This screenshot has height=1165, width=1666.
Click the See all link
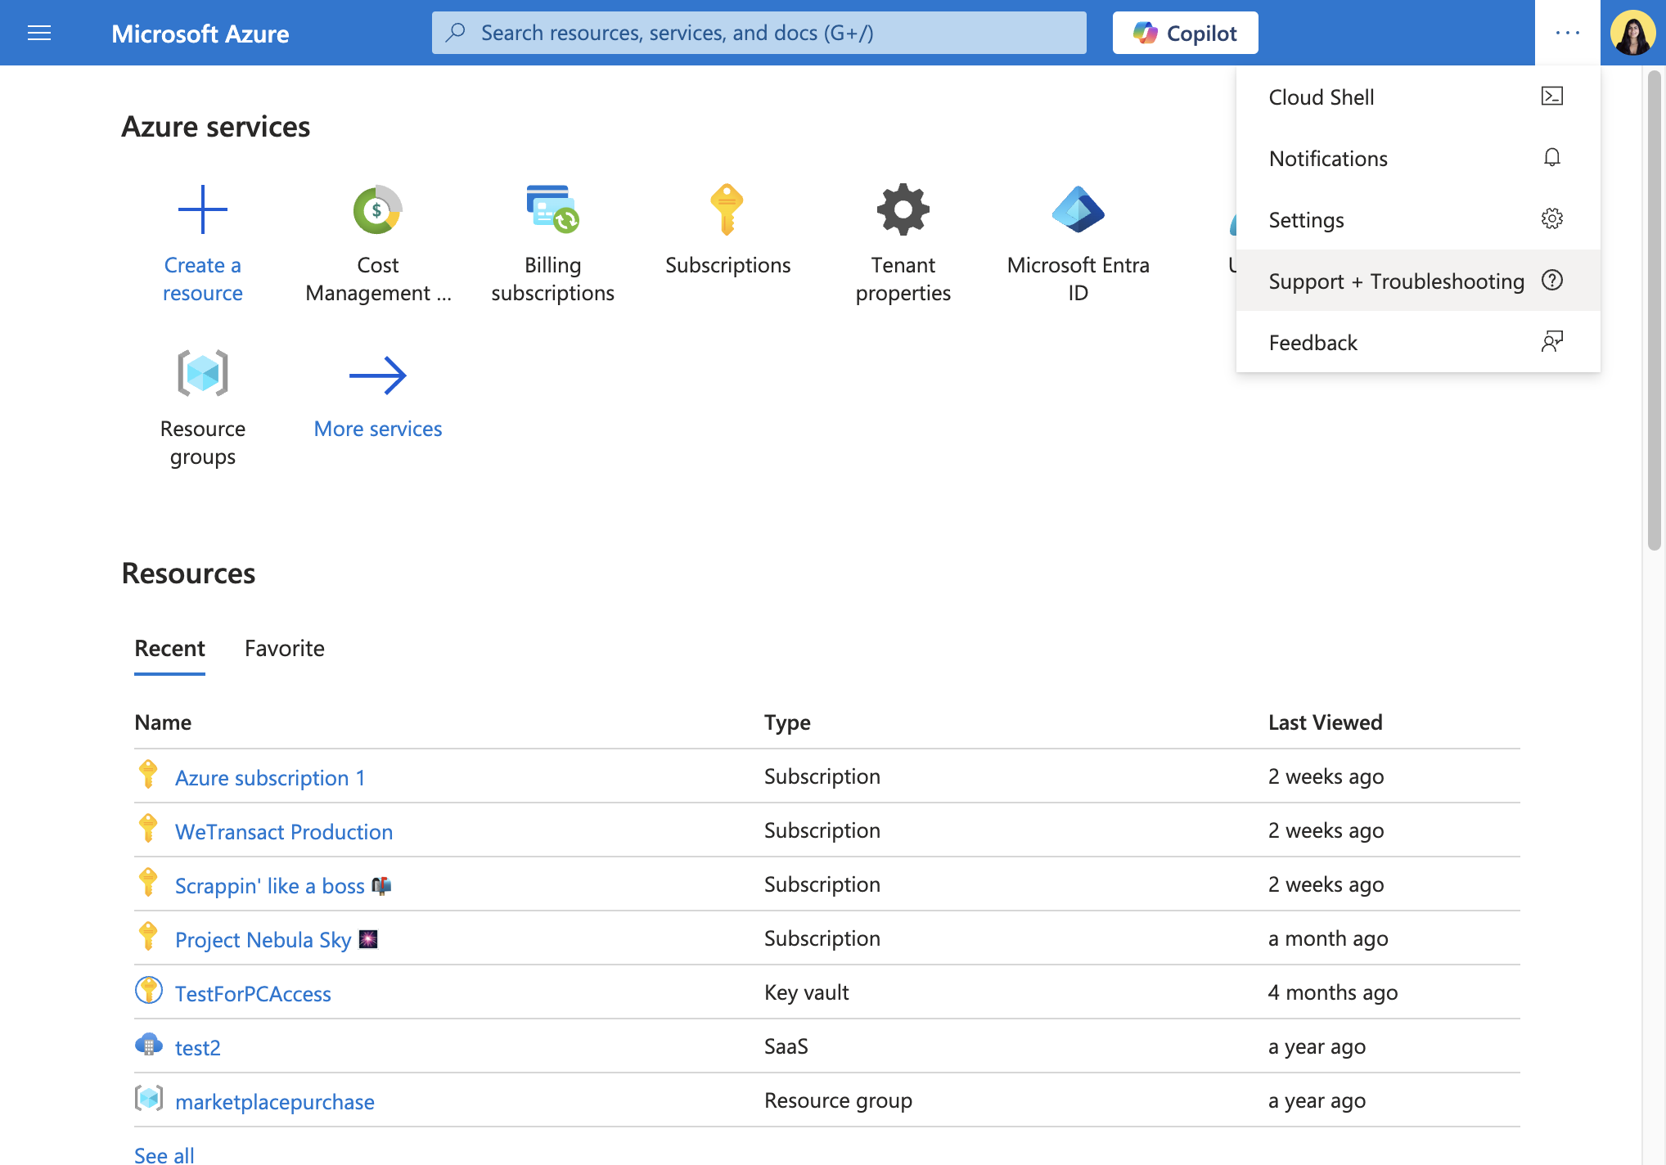[x=164, y=1154]
